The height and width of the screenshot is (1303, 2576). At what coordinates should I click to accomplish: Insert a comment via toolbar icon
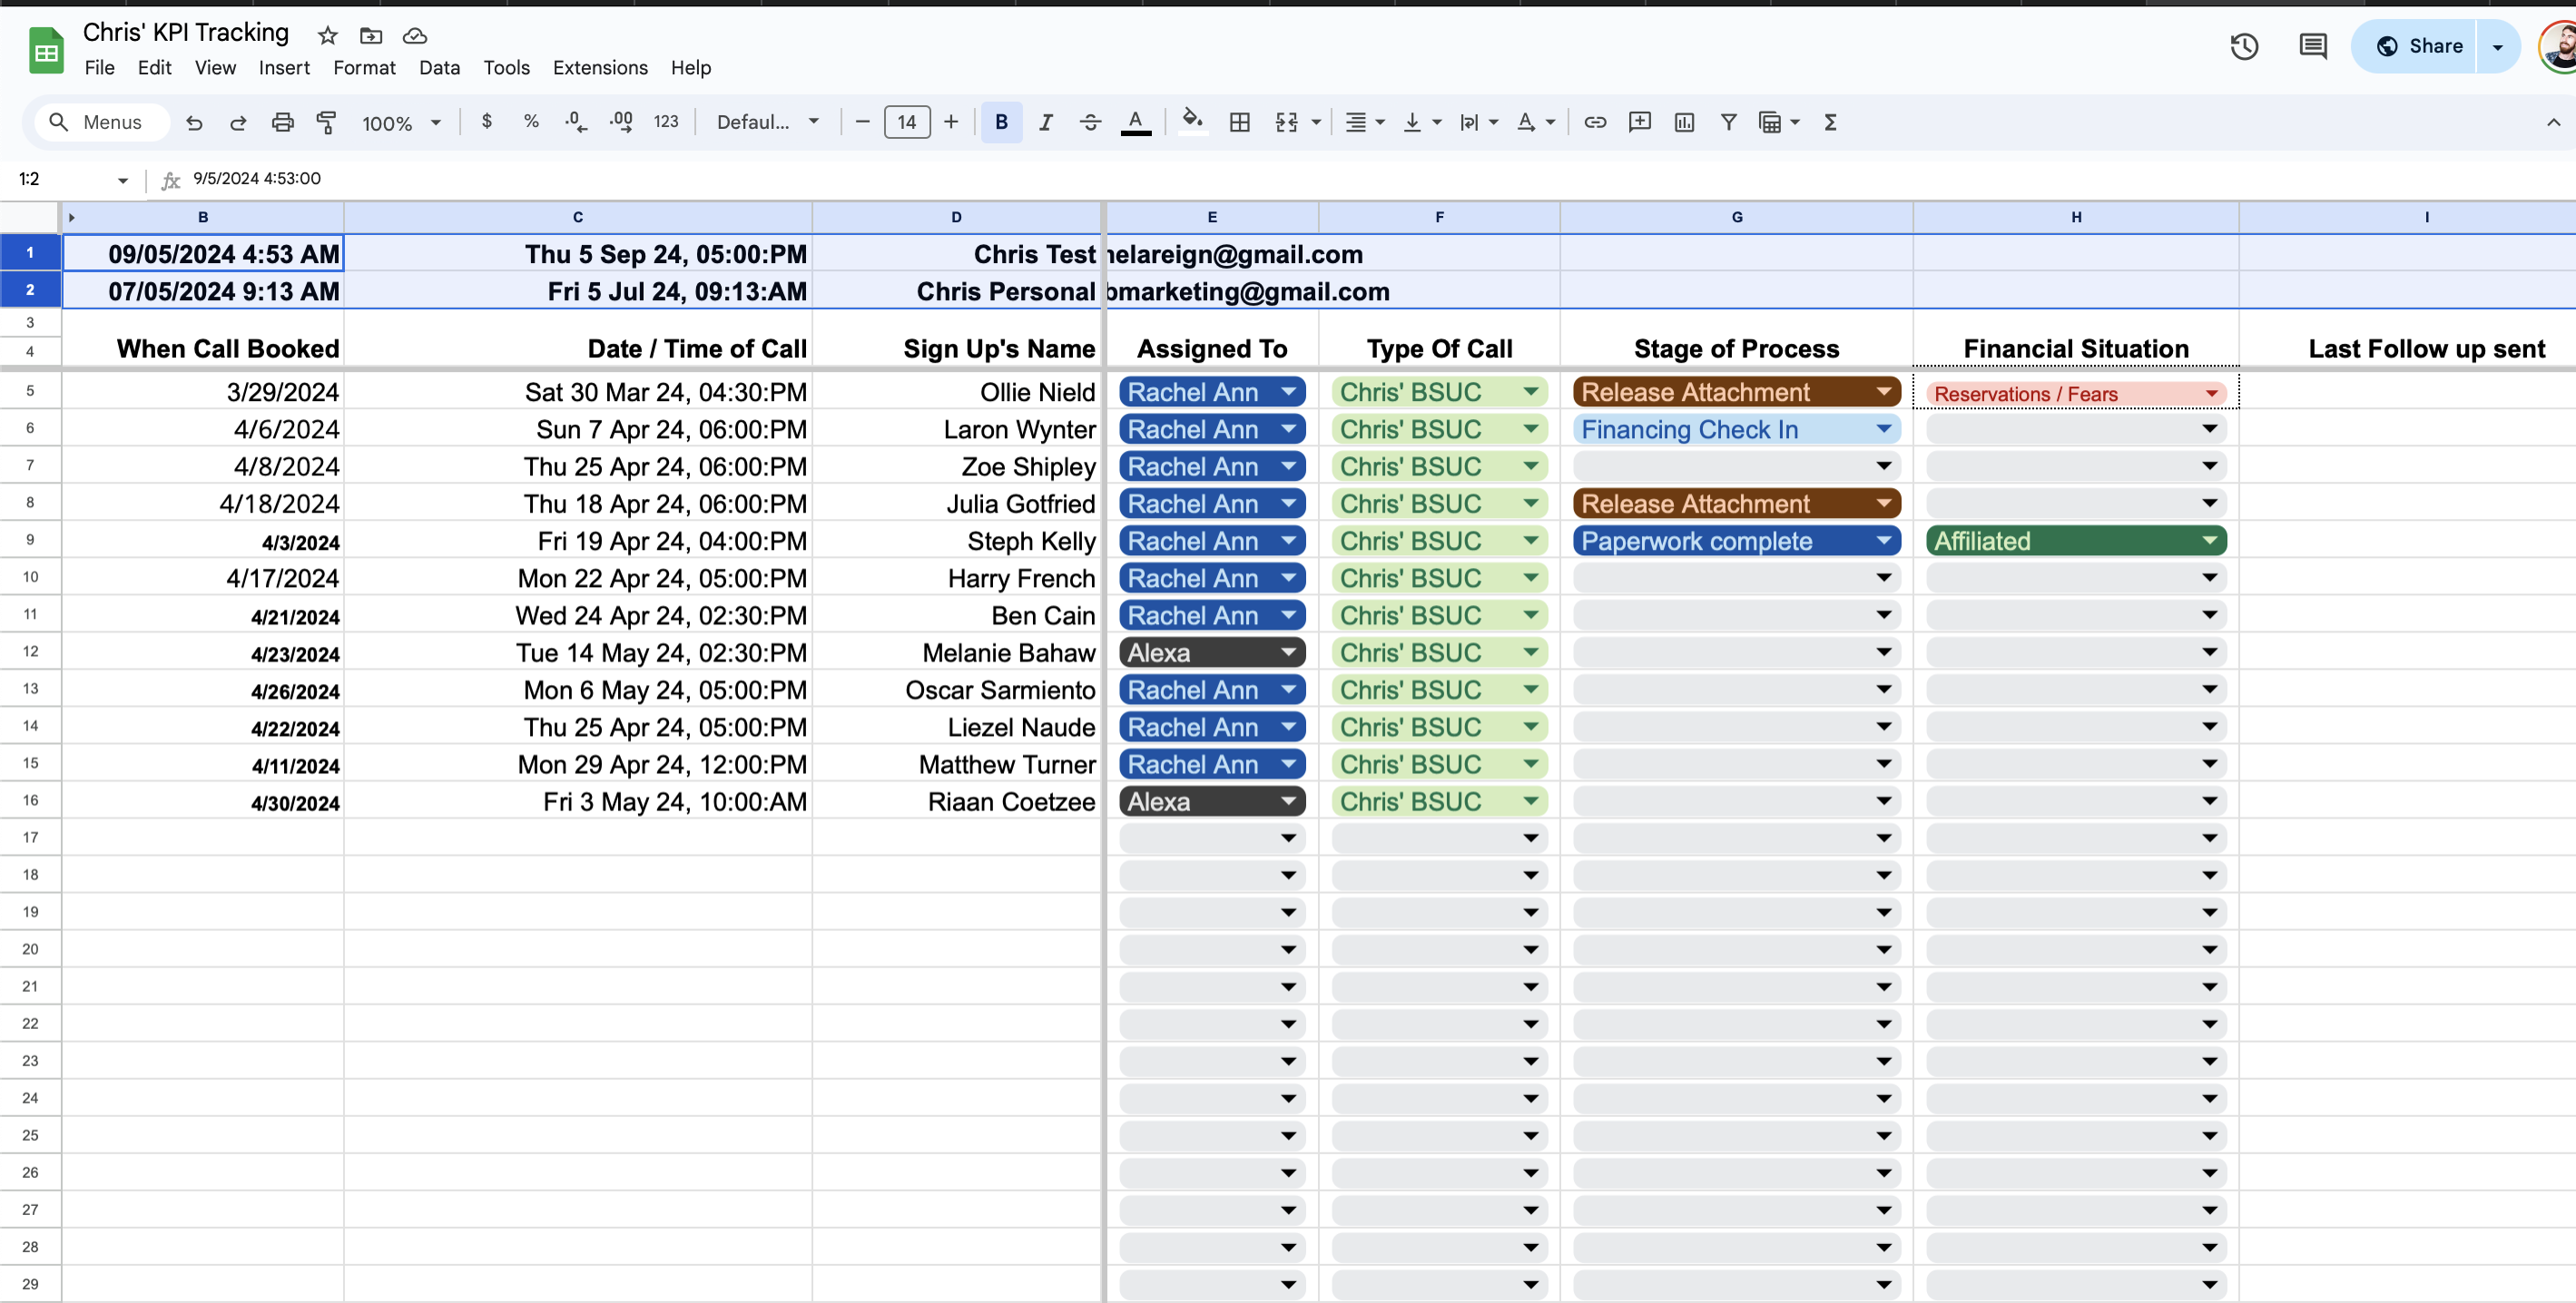point(1640,122)
